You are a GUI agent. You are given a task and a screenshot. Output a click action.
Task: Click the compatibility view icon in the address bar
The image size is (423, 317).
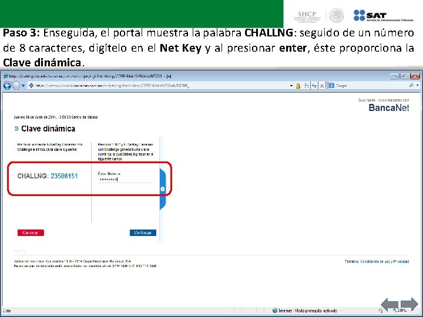point(307,86)
